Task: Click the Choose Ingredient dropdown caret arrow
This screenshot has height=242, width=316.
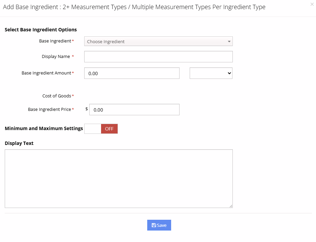Action: click(229, 41)
